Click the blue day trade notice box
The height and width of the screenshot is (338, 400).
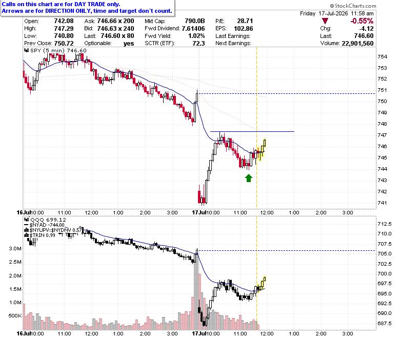88,8
